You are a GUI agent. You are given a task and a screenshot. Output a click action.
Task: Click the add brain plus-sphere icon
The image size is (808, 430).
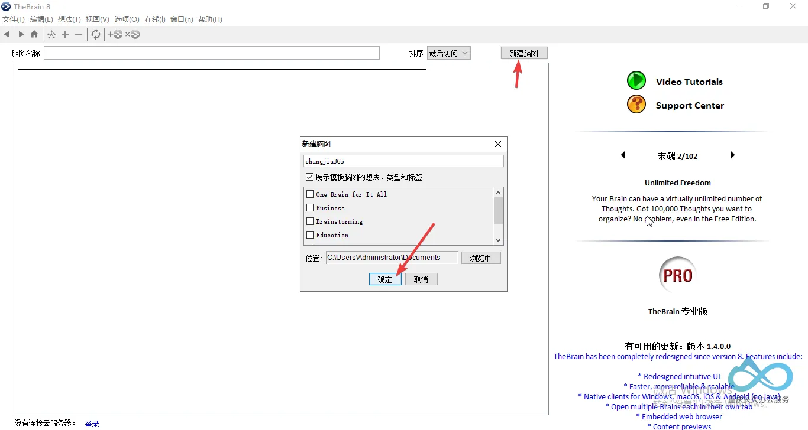pyautogui.click(x=115, y=35)
